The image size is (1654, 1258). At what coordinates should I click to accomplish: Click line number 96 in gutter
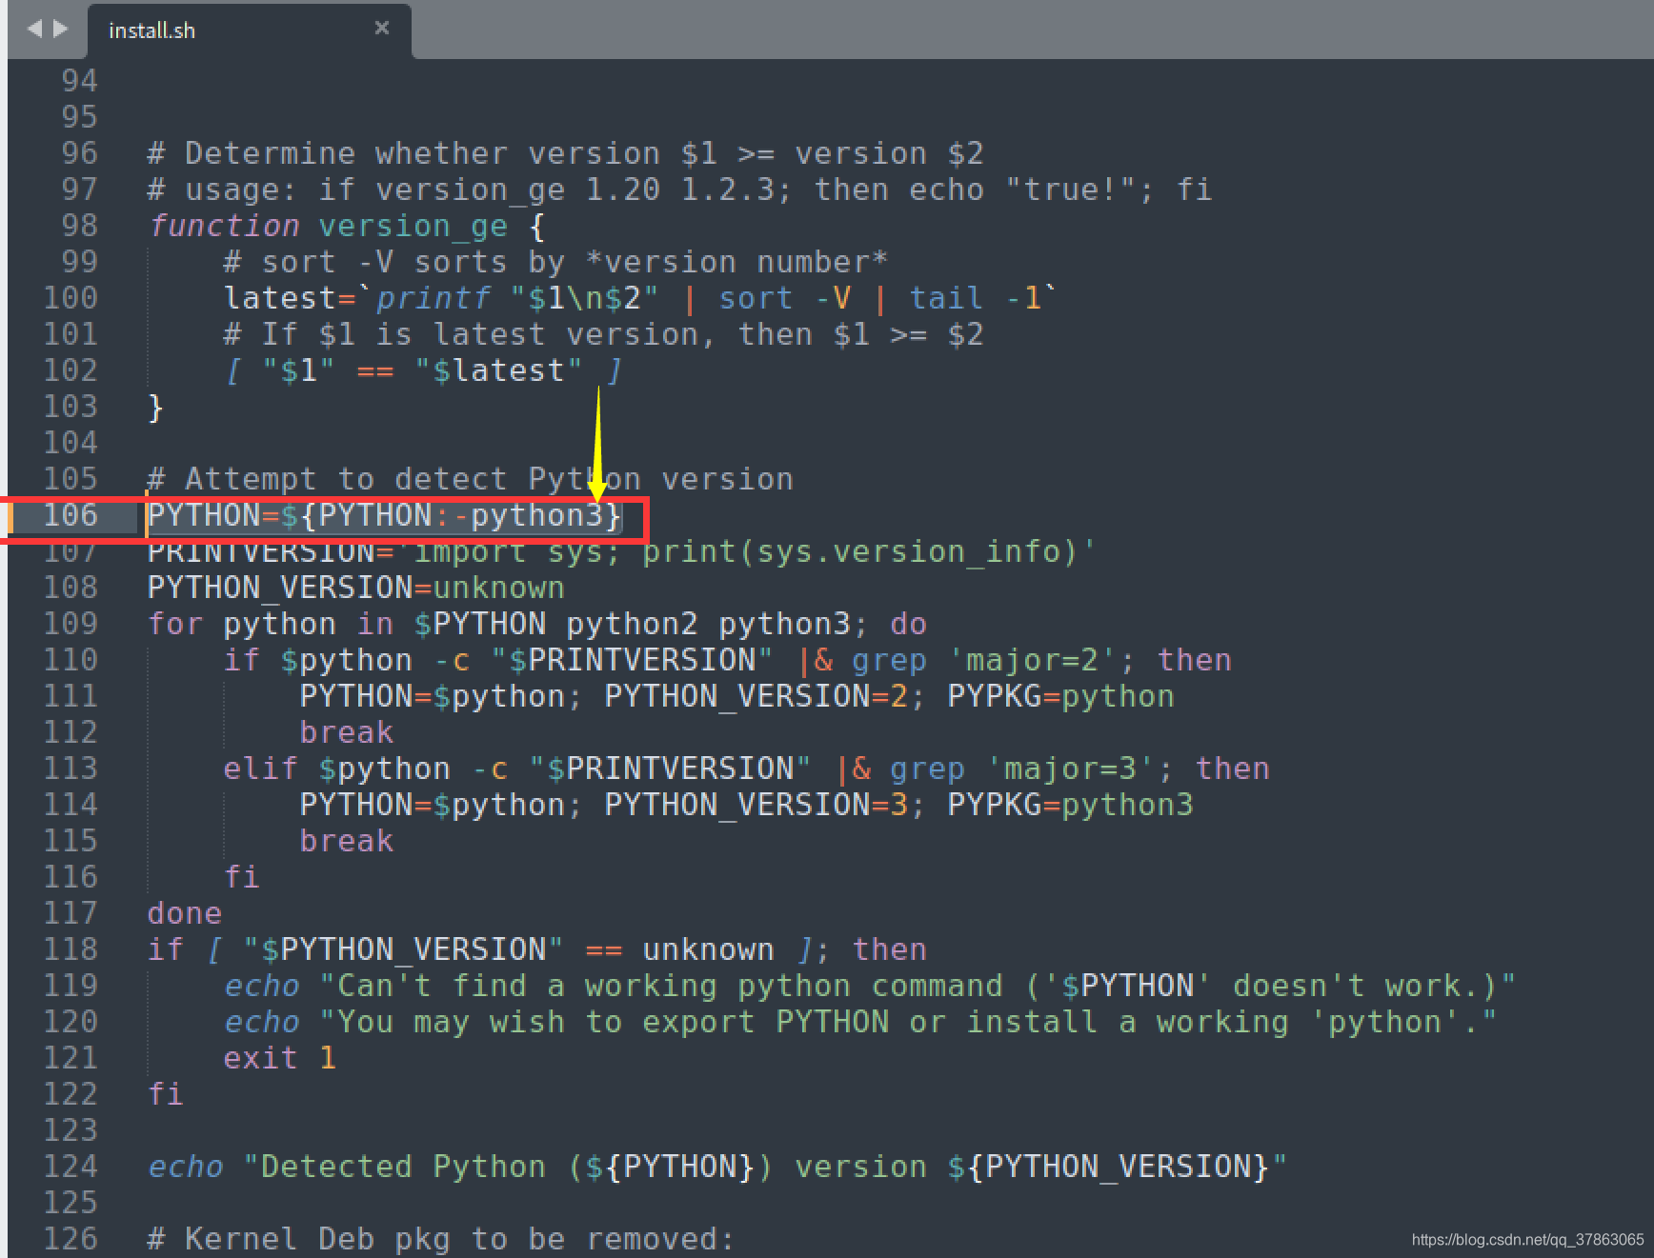click(79, 153)
